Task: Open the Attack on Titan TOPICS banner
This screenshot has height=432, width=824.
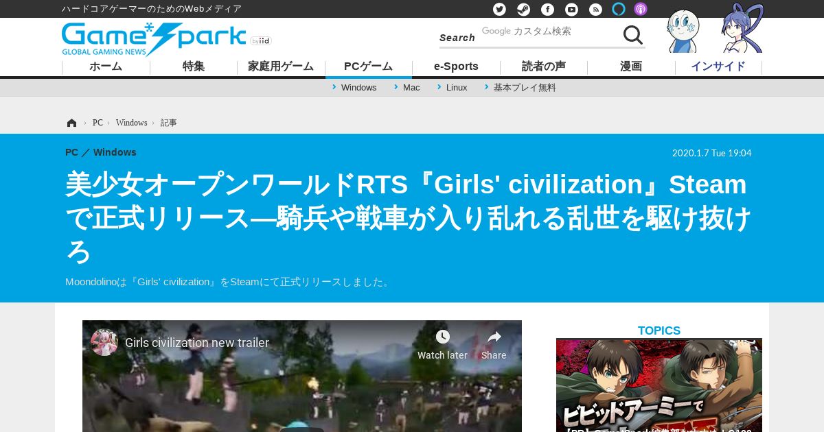Action: (659, 385)
